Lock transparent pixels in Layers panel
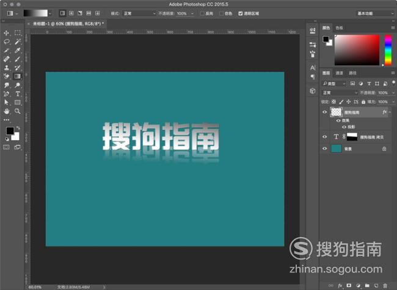Image resolution: width=397 pixels, height=290 pixels. coord(333,102)
